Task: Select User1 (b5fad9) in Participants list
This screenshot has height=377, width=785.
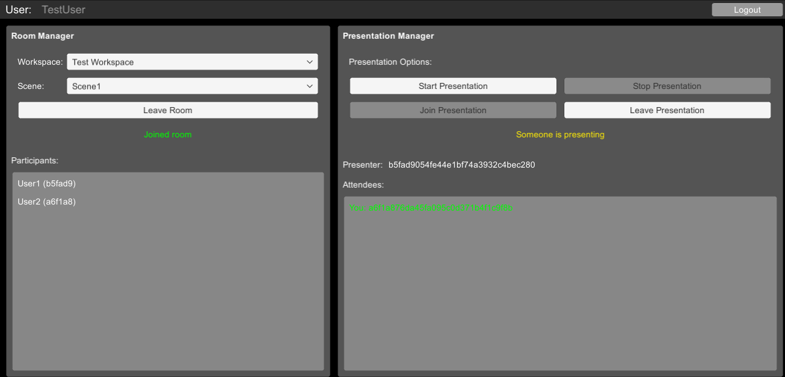Action: point(47,183)
